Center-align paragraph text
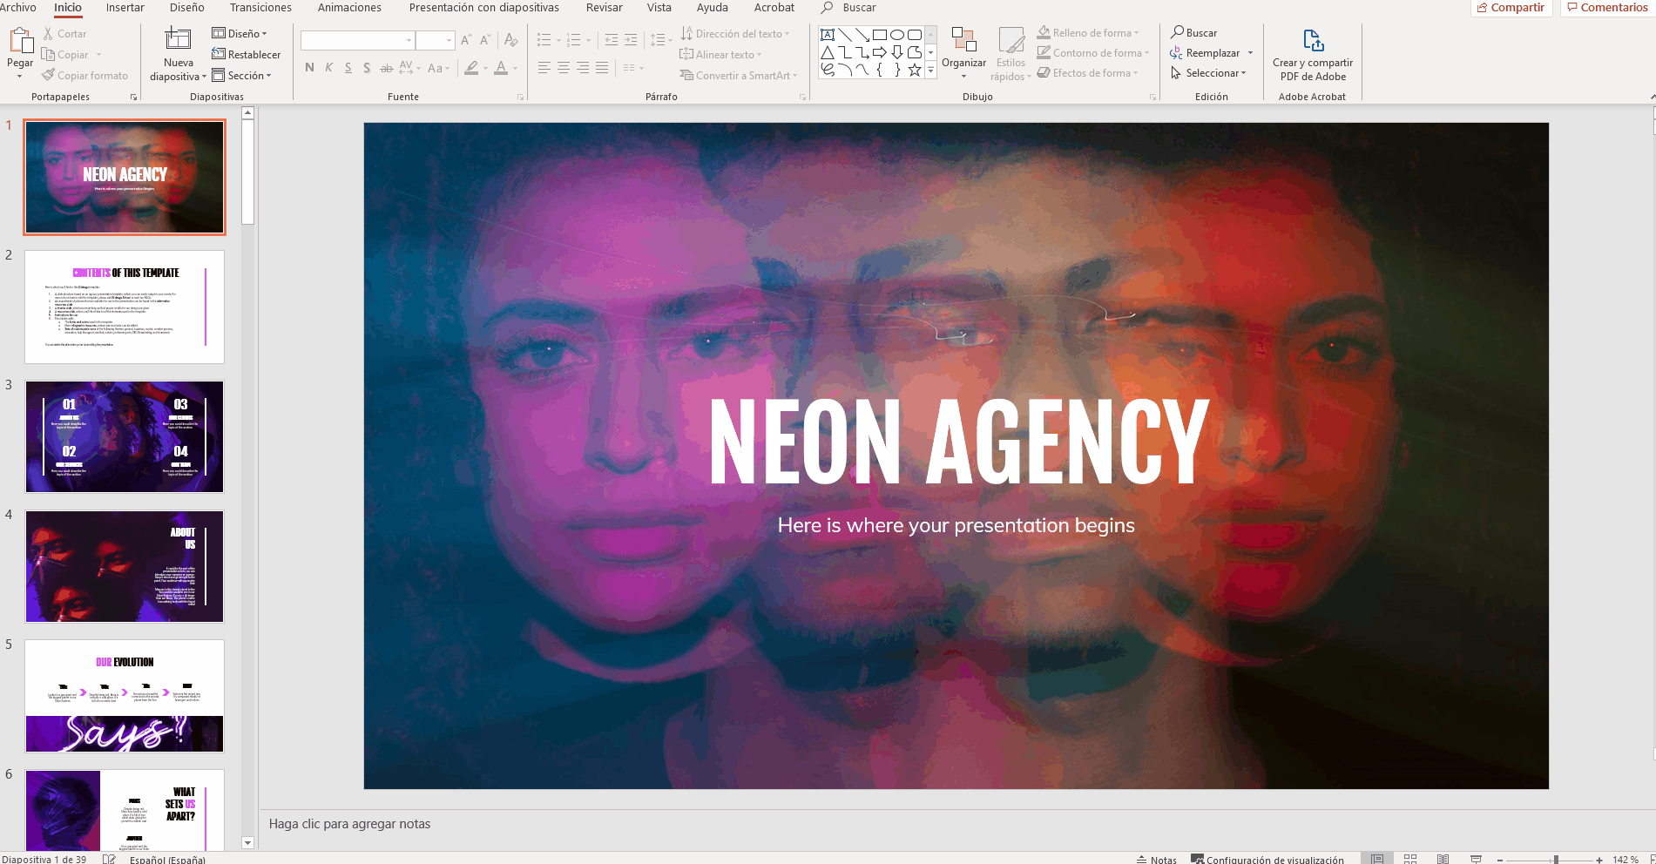The width and height of the screenshot is (1656, 864). pos(564,68)
